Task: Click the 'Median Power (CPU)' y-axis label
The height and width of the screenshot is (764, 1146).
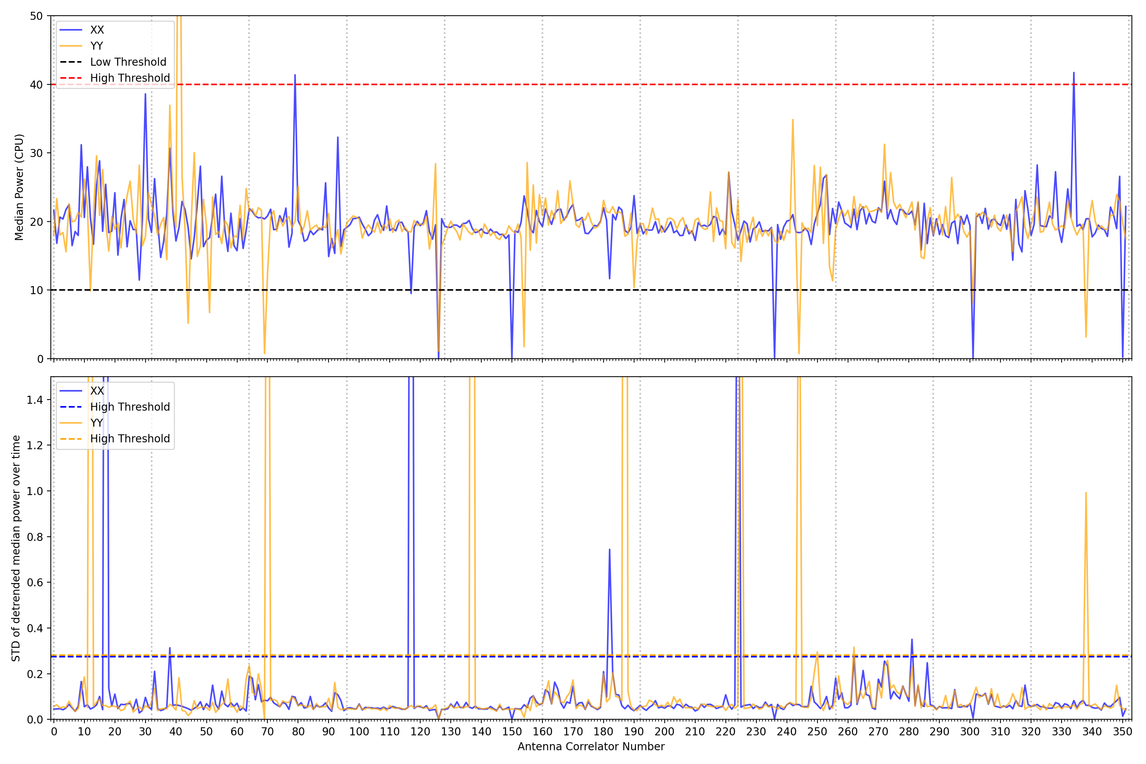Action: click(19, 187)
